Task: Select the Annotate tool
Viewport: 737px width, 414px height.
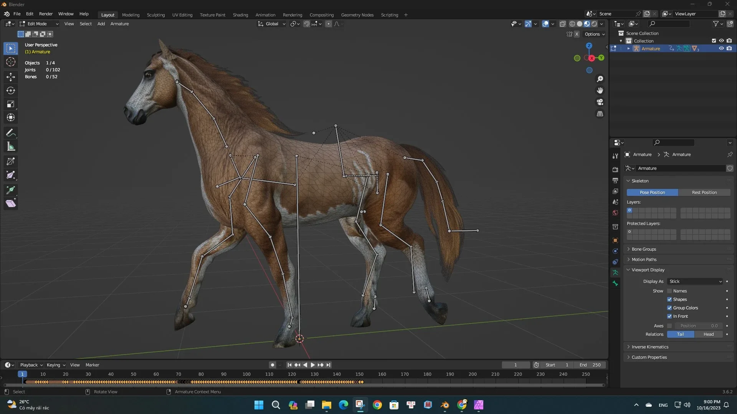Action: tap(11, 133)
